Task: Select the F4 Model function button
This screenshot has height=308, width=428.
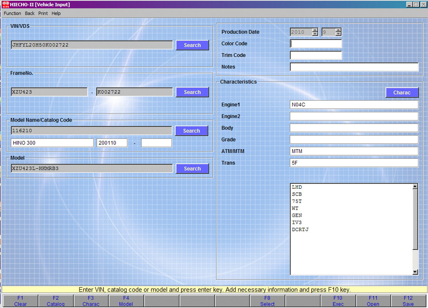Action: point(126,301)
